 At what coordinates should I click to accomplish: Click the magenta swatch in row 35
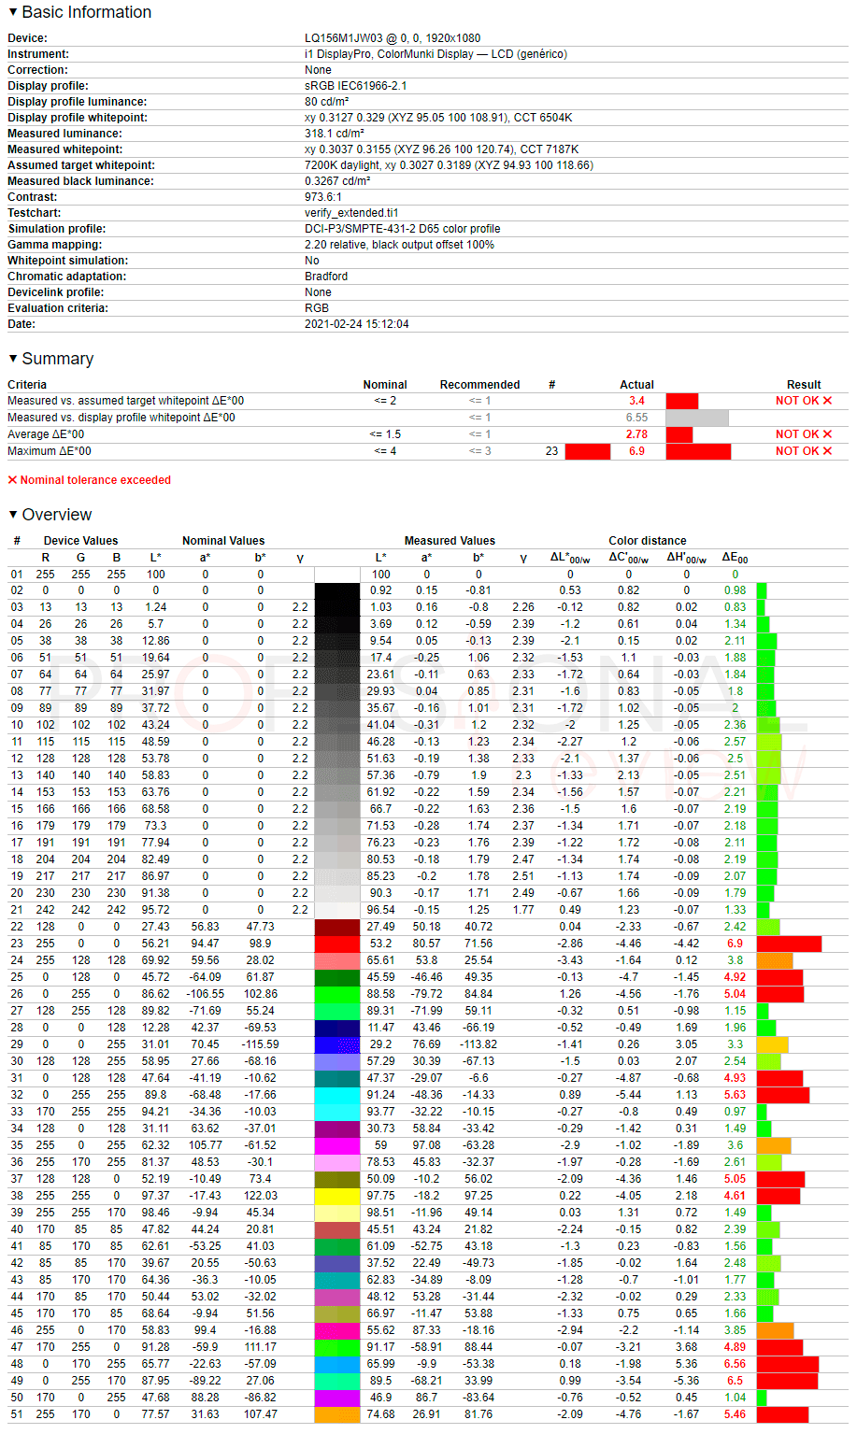pyautogui.click(x=337, y=1145)
